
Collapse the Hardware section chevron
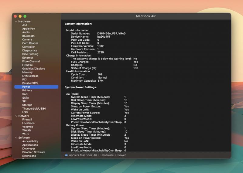[16, 22]
